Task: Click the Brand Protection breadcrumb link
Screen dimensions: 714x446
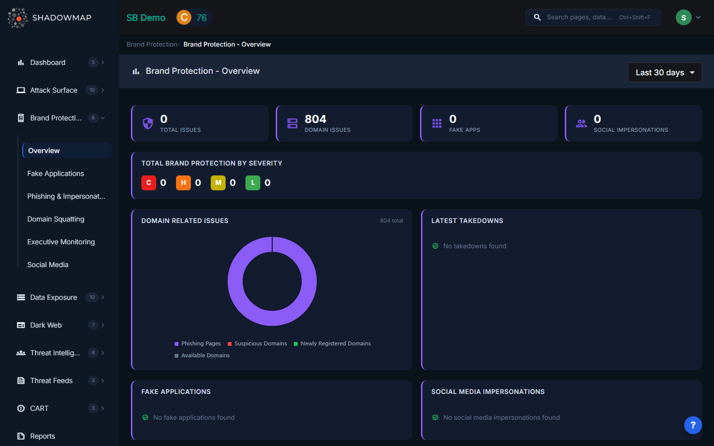Action: (151, 44)
